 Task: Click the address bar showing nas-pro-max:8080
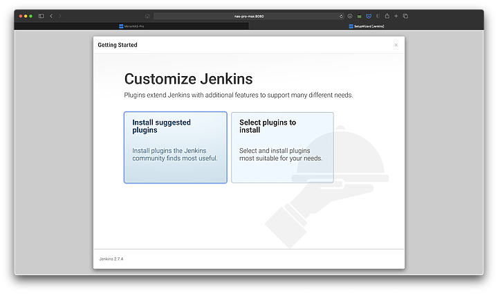tap(249, 16)
